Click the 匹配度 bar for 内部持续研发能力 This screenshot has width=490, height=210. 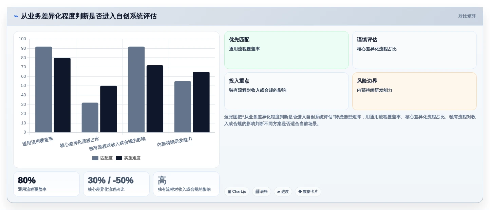pyautogui.click(x=183, y=107)
